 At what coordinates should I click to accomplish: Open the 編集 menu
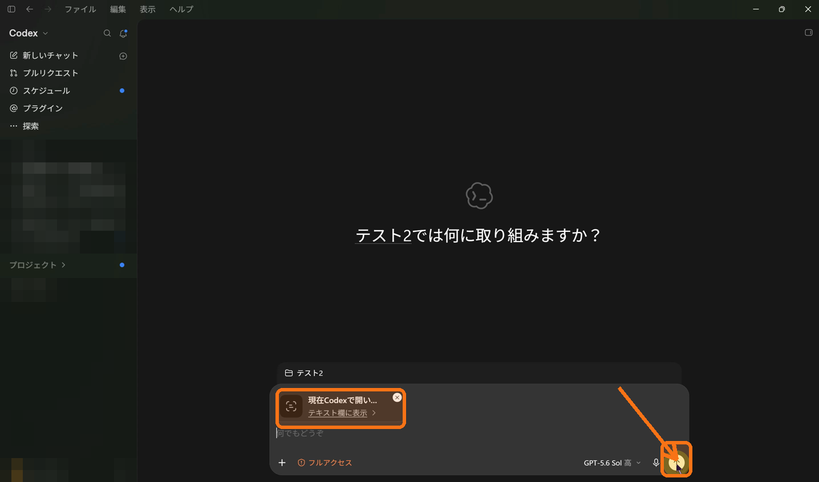[118, 9]
